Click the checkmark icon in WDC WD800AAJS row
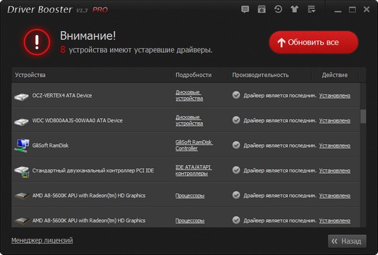 pyautogui.click(x=236, y=120)
